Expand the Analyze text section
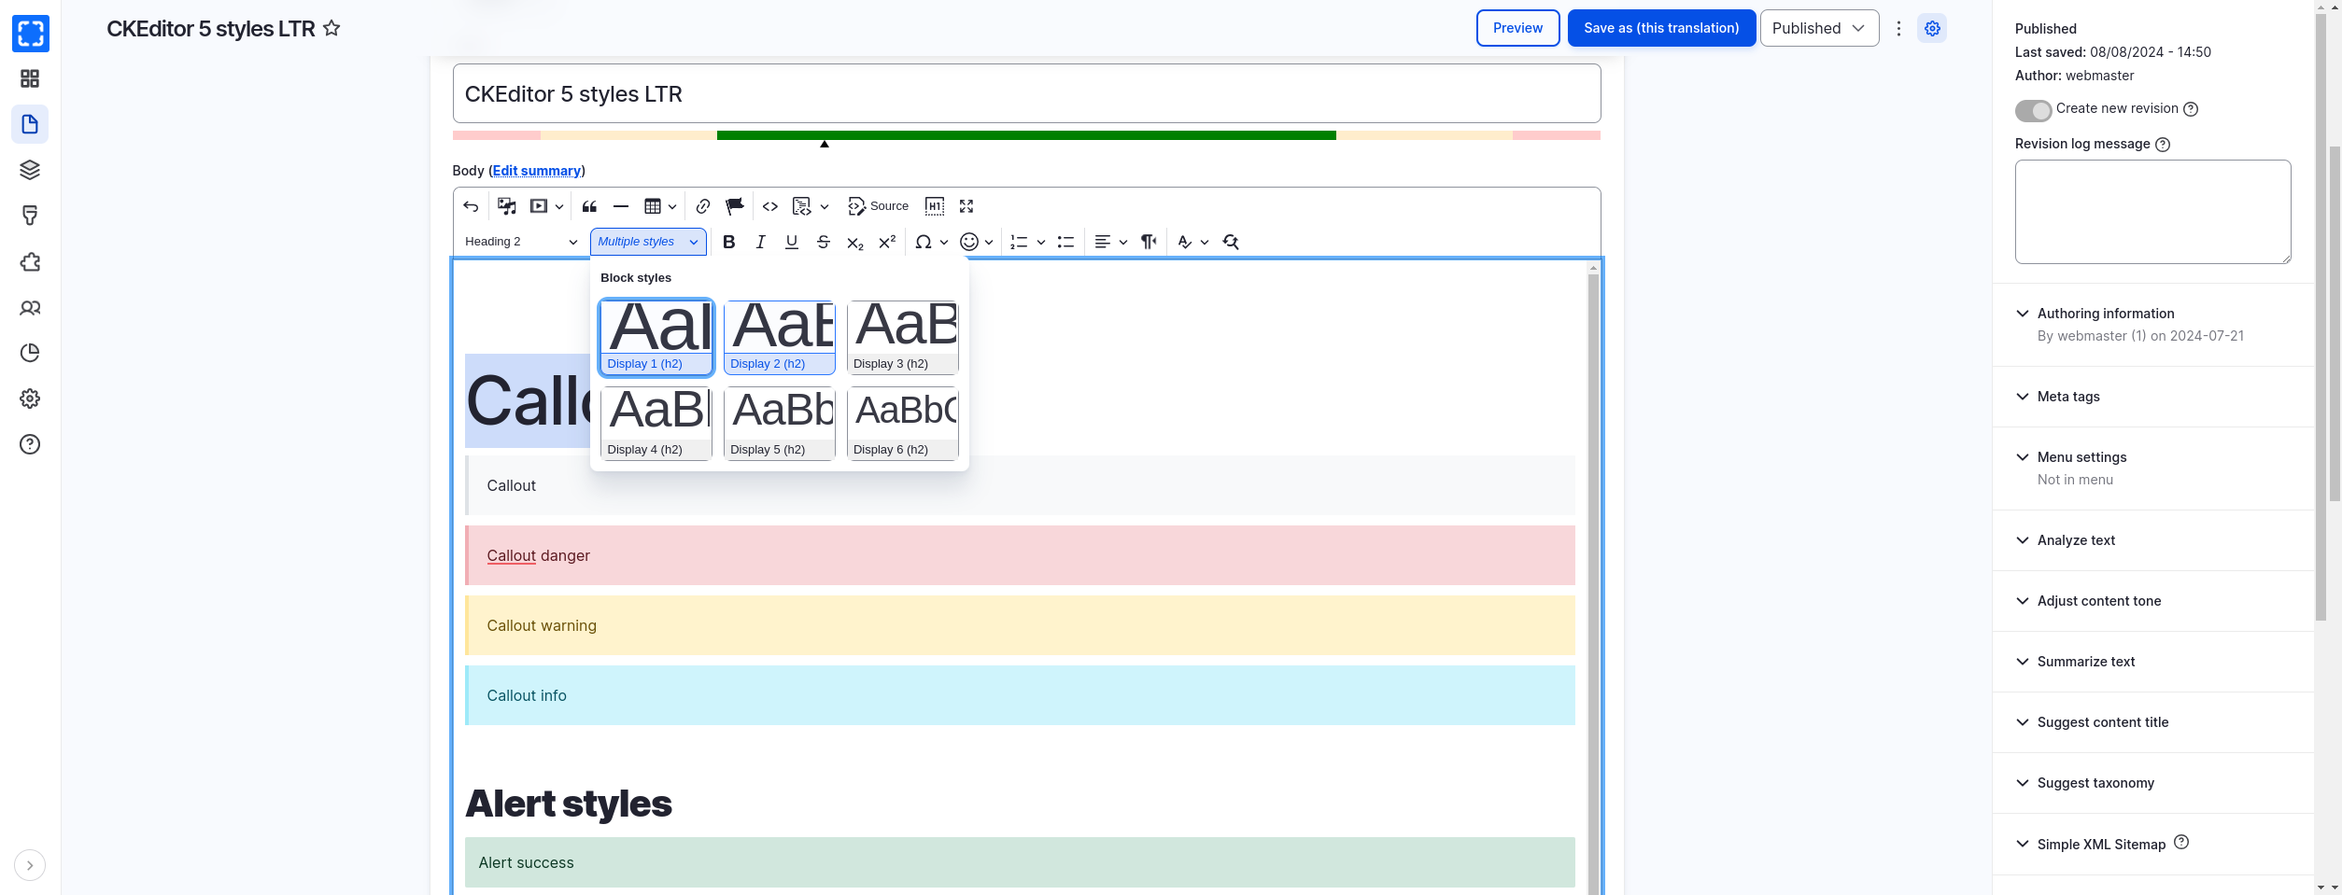Viewport: 2342px width, 895px height. (x=2076, y=540)
